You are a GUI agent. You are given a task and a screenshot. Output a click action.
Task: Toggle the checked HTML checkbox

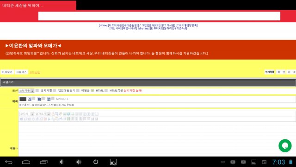[x=92, y=90]
